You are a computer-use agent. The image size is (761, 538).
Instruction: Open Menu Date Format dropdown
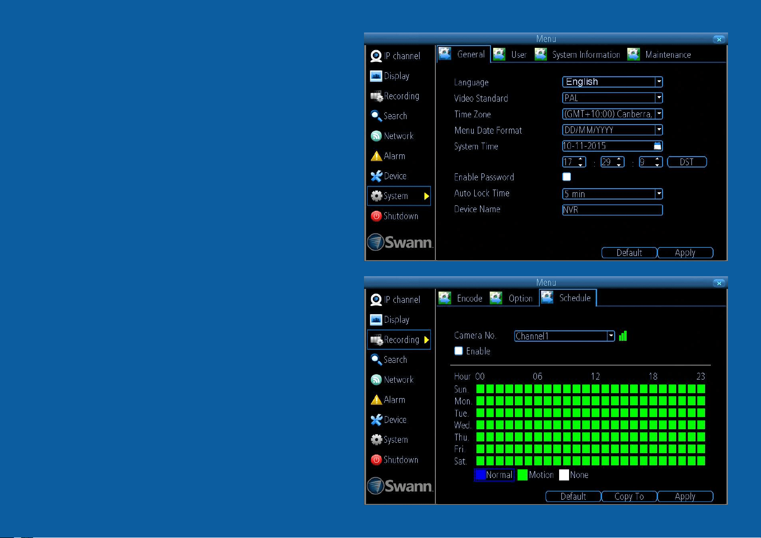612,130
